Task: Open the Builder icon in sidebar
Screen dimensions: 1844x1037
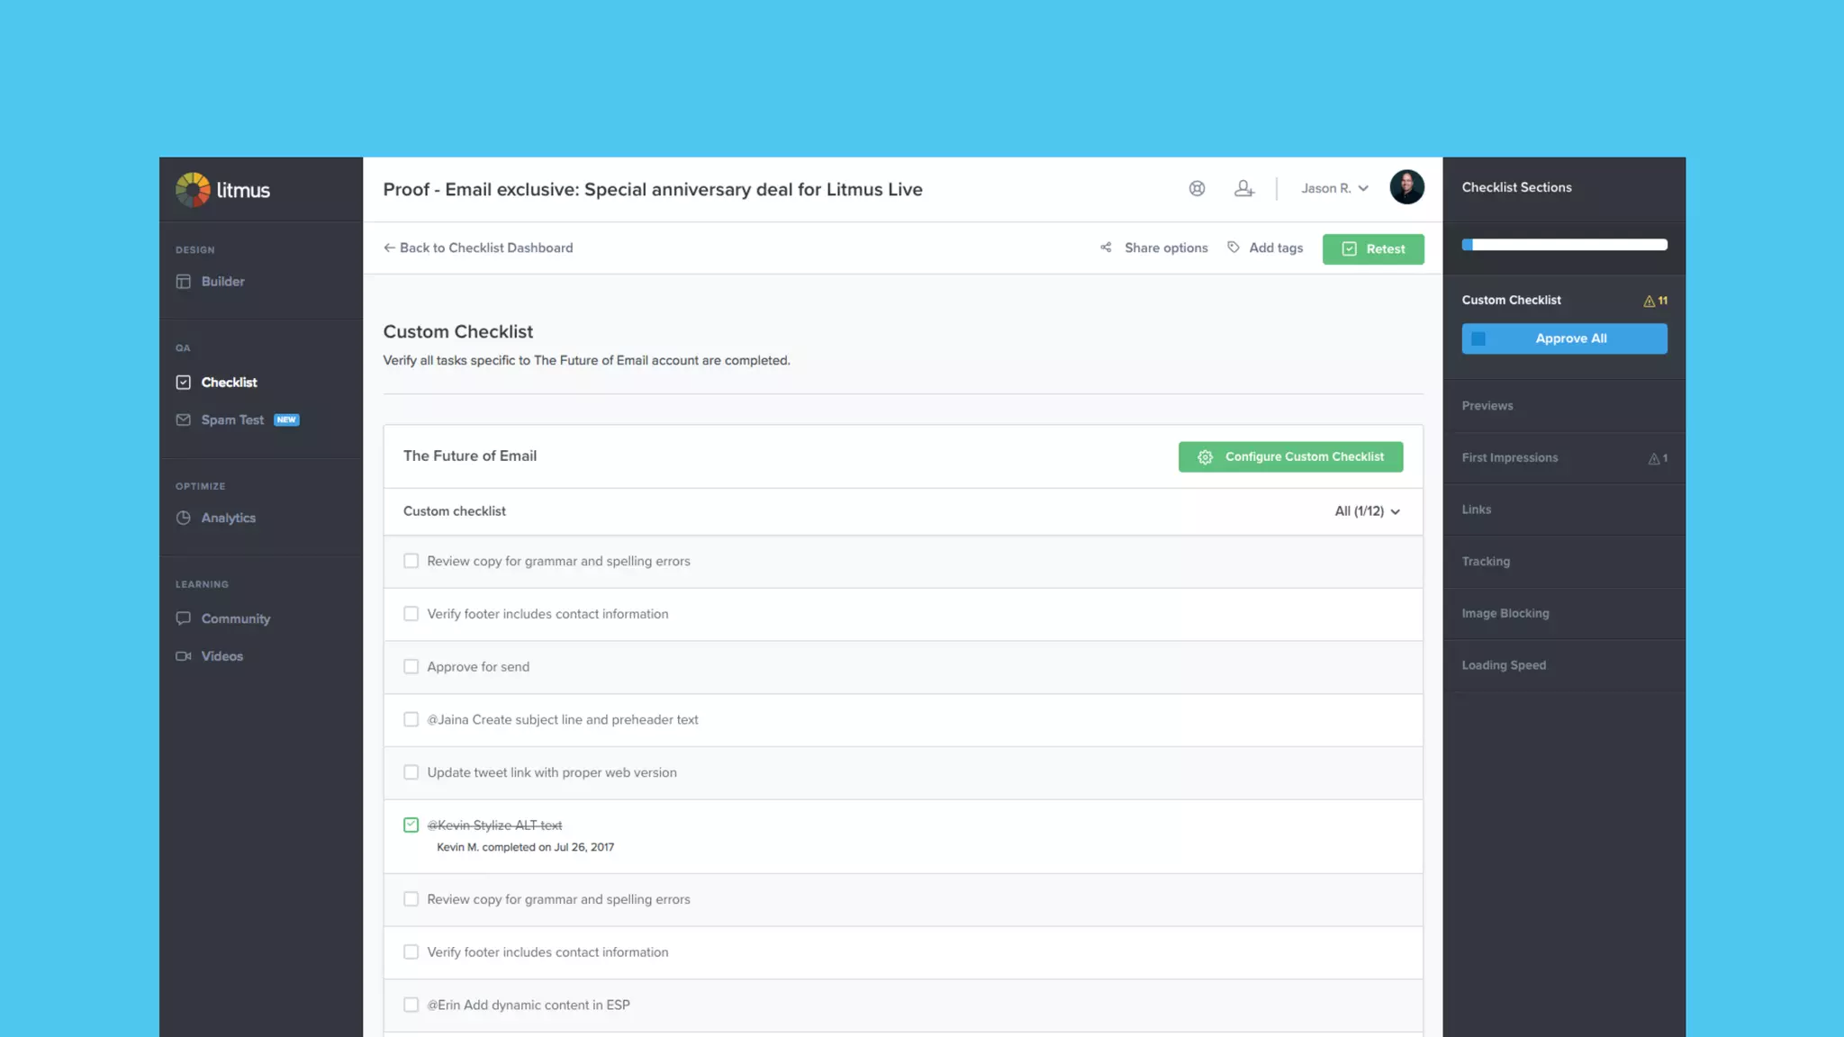Action: [184, 281]
